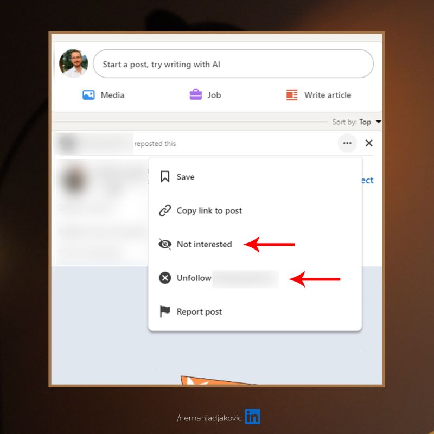Open your profile photo beside post box

(73, 63)
